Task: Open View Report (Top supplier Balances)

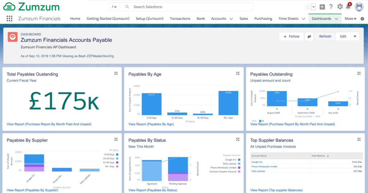Action: tap(276, 190)
